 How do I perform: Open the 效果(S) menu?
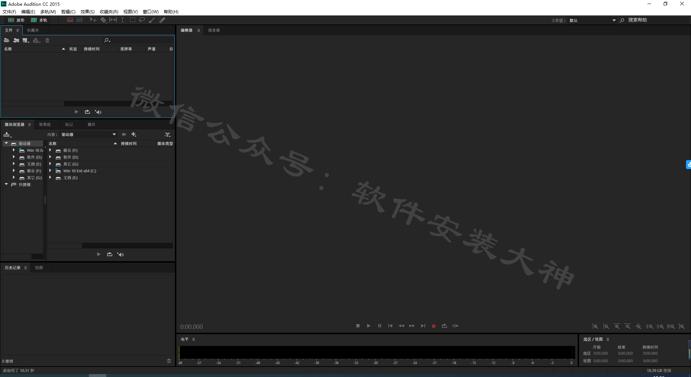point(87,12)
